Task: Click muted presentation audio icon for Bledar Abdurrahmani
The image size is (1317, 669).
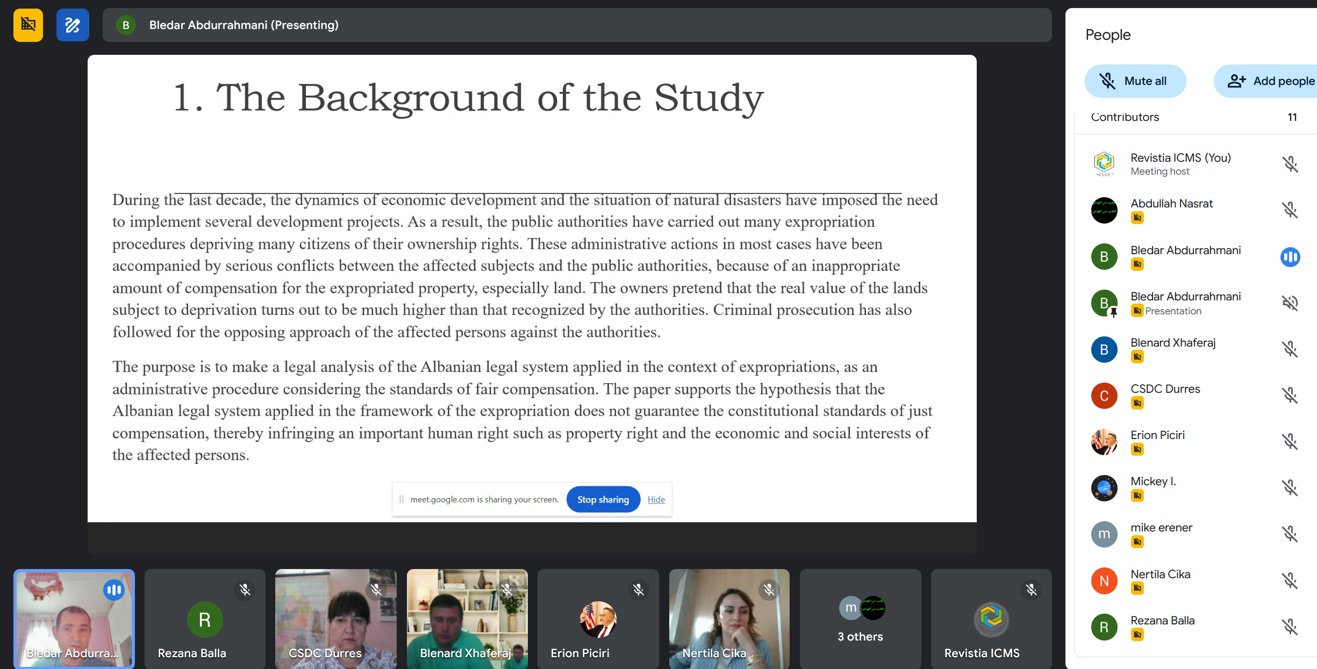Action: [x=1290, y=303]
